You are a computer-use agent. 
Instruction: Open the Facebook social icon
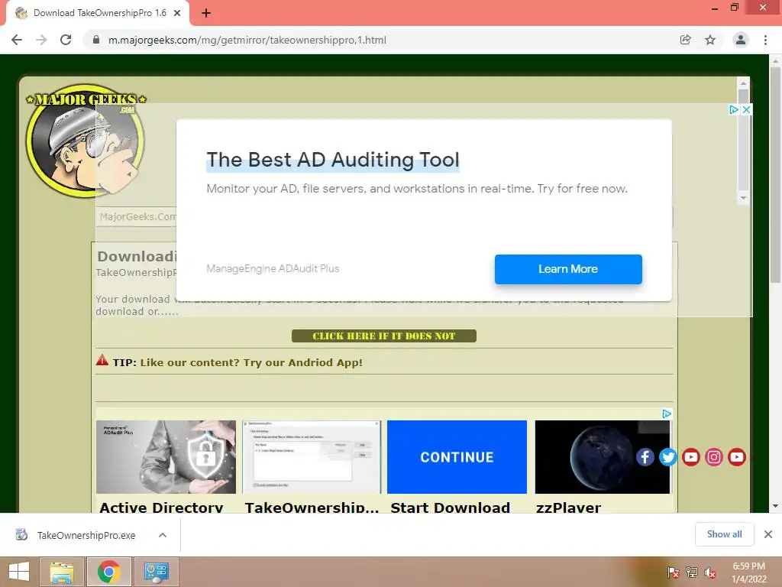pyautogui.click(x=645, y=457)
